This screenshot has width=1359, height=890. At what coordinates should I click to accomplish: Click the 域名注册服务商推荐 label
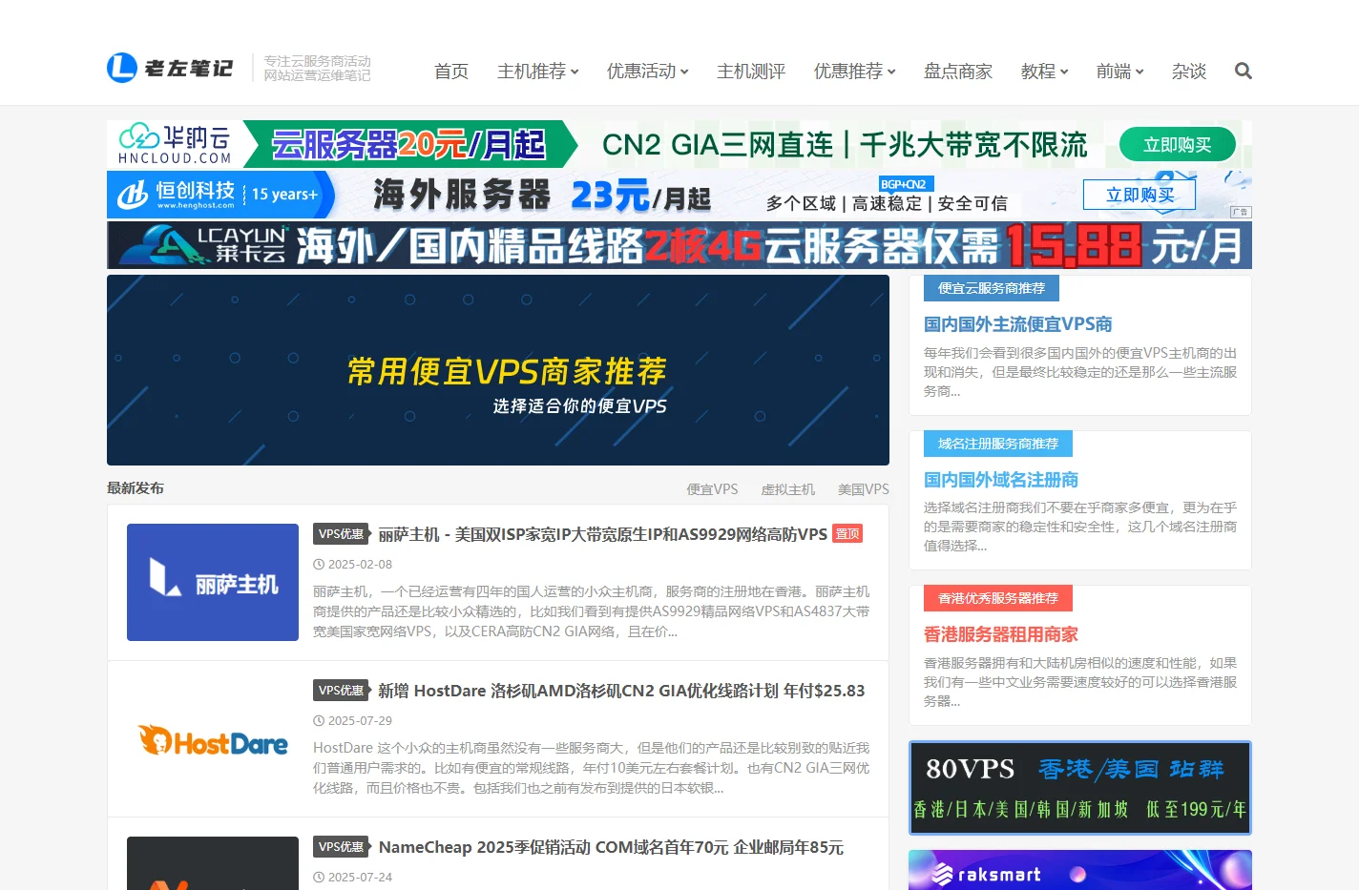(x=998, y=444)
